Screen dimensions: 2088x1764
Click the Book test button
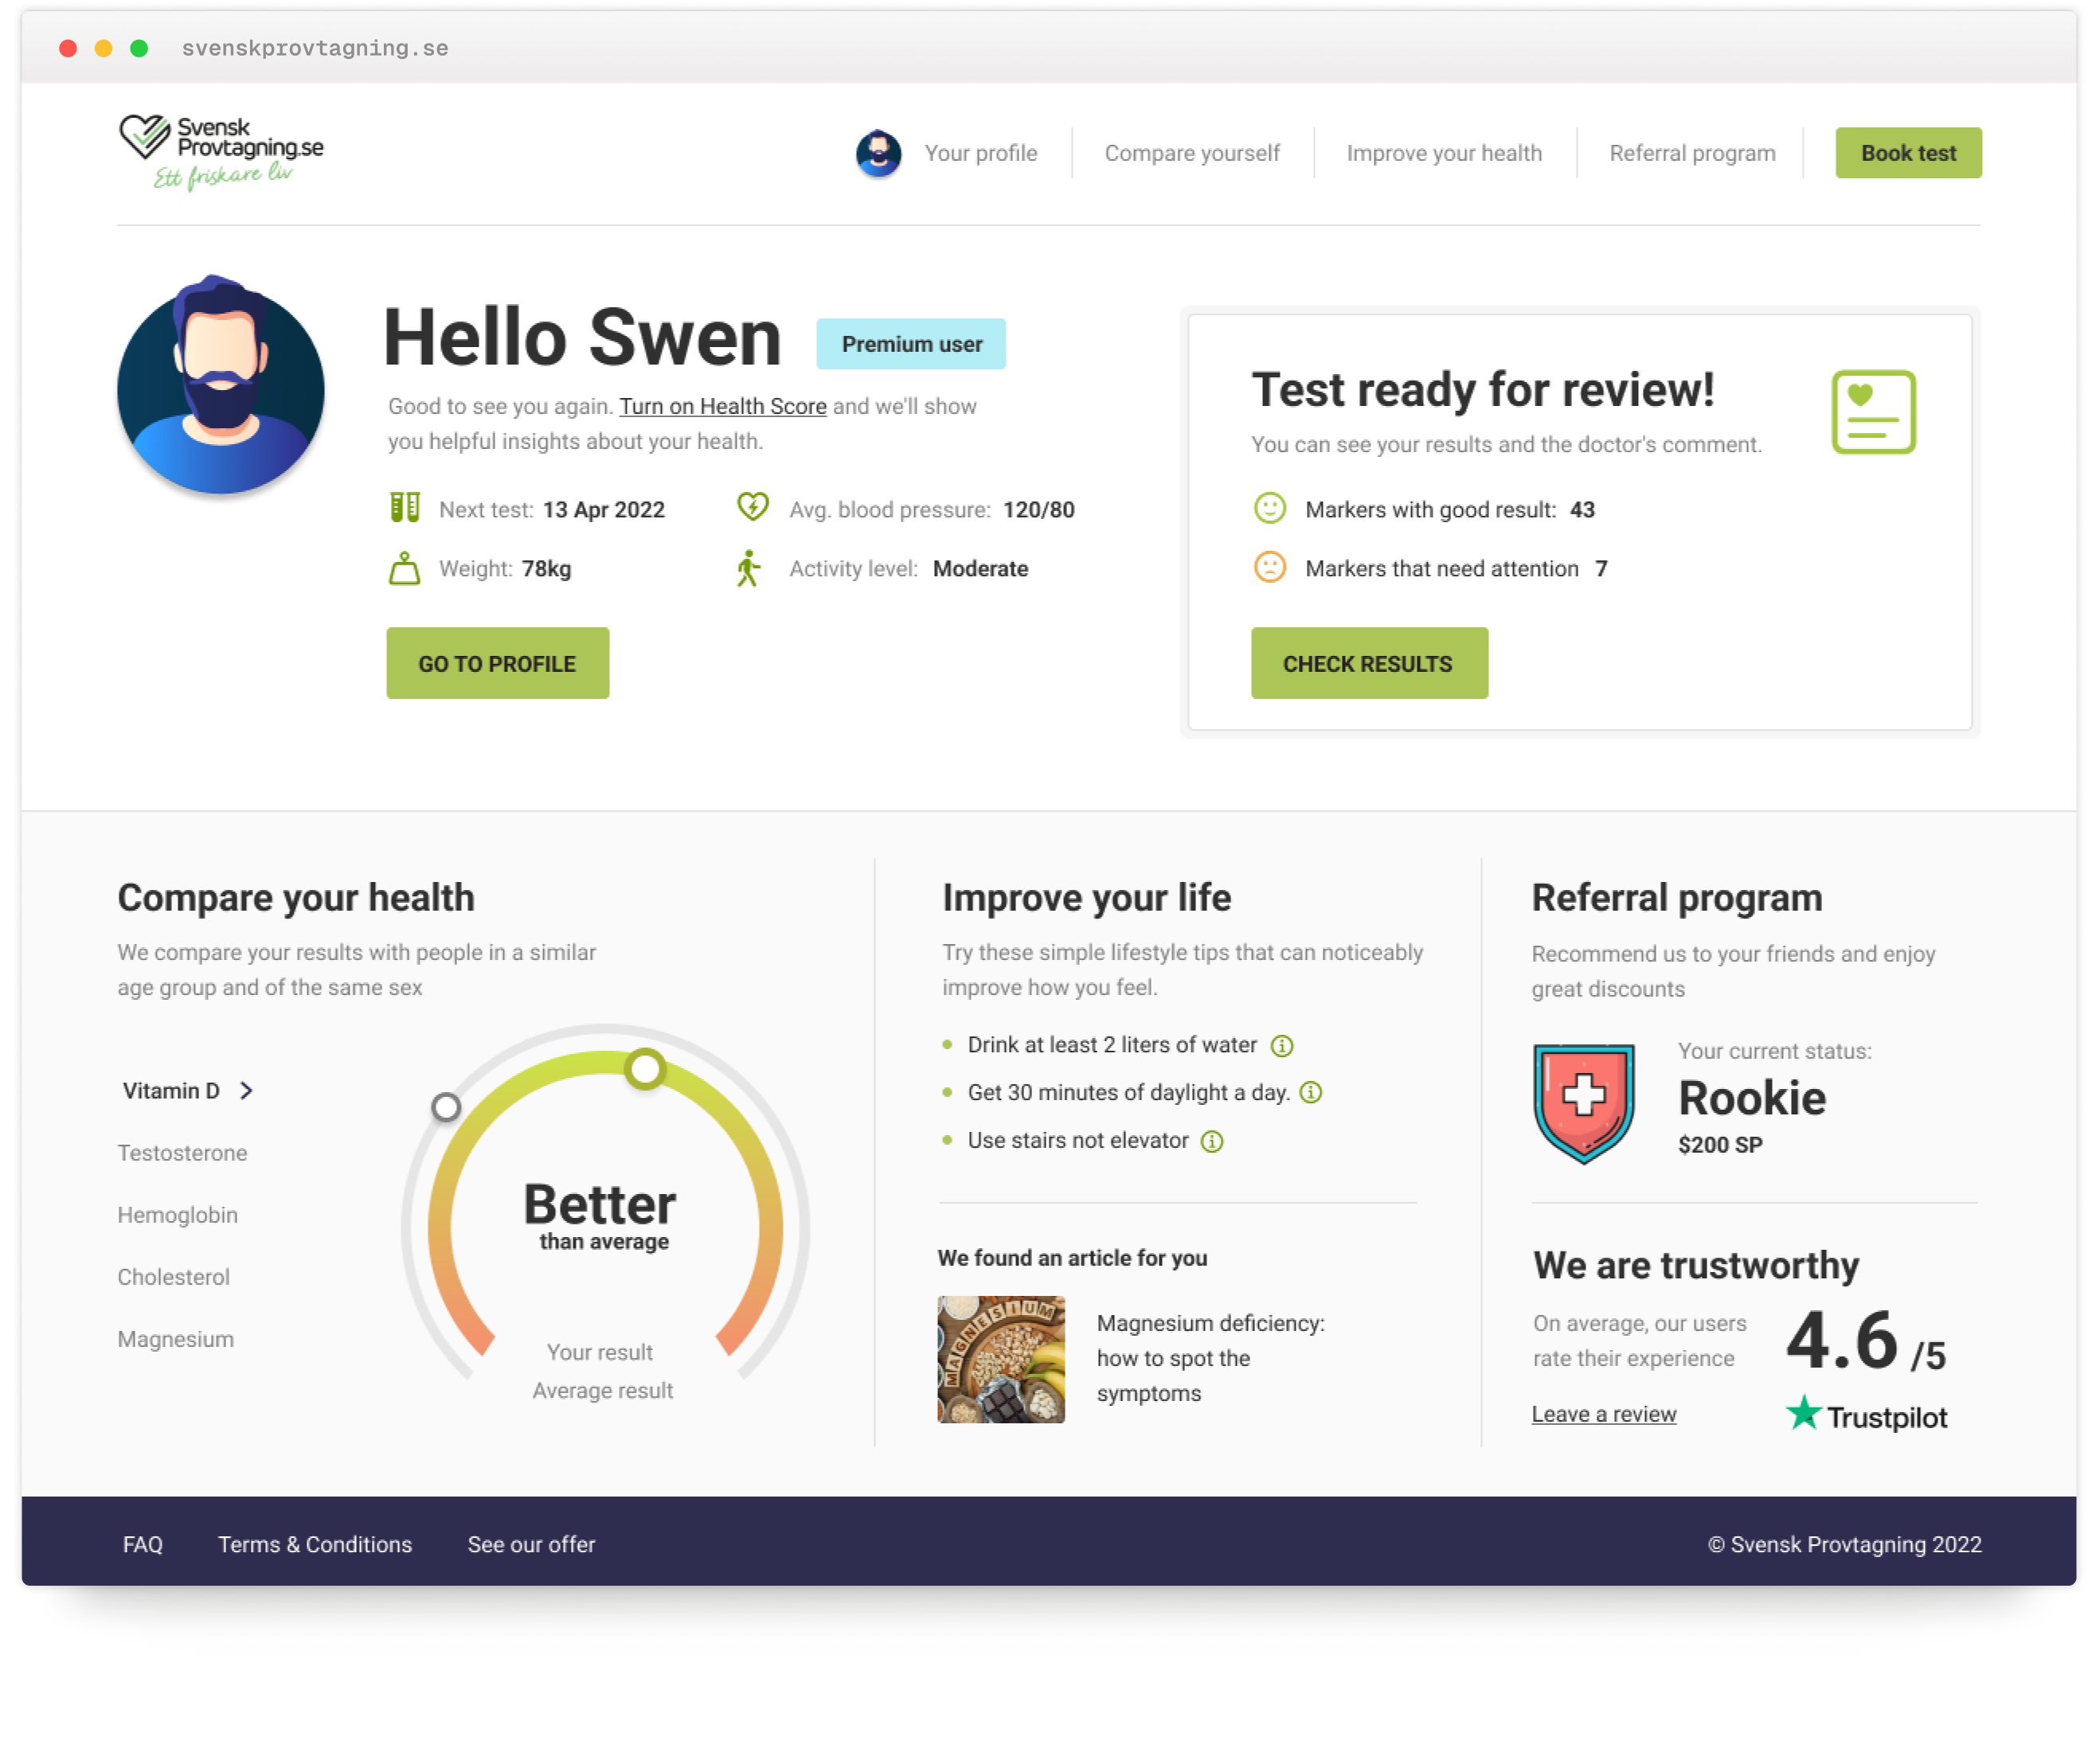coord(1908,153)
